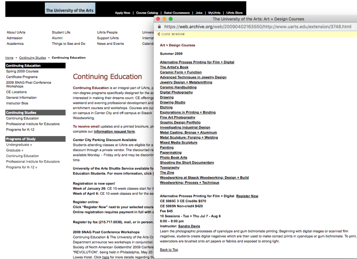Open Graduate under Programs of Study
The height and width of the screenshot is (259, 357).
(x=15, y=150)
